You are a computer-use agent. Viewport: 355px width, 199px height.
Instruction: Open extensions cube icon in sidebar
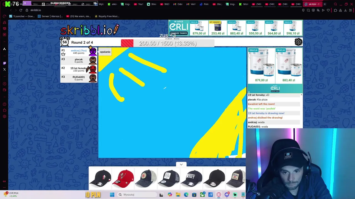click(4, 110)
